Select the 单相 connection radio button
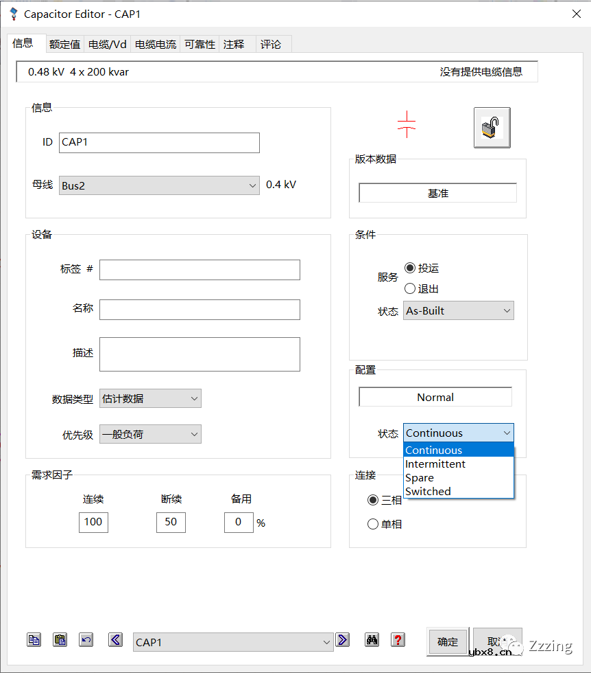Viewport: 591px width, 673px height. pos(372,524)
